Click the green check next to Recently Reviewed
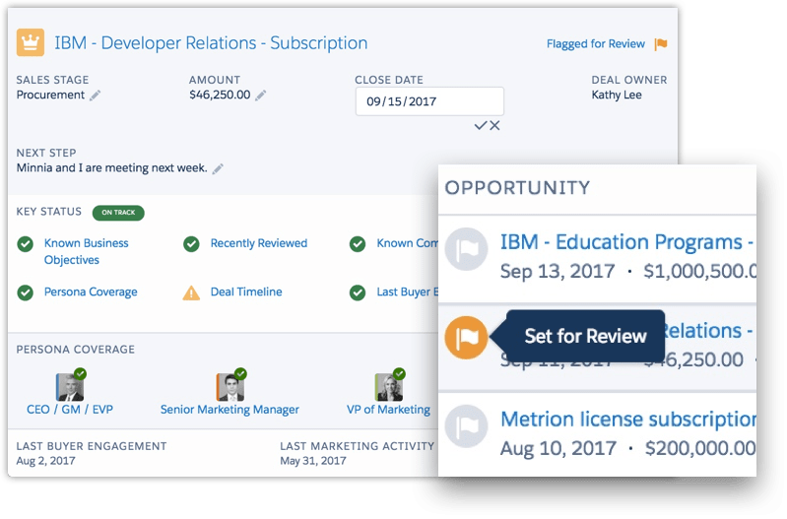This screenshot has width=787, height=519. [191, 244]
